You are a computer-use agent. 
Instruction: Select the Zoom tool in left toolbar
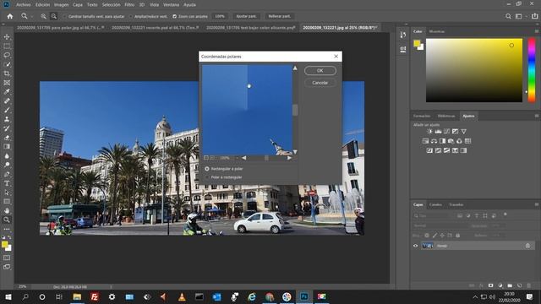7,220
